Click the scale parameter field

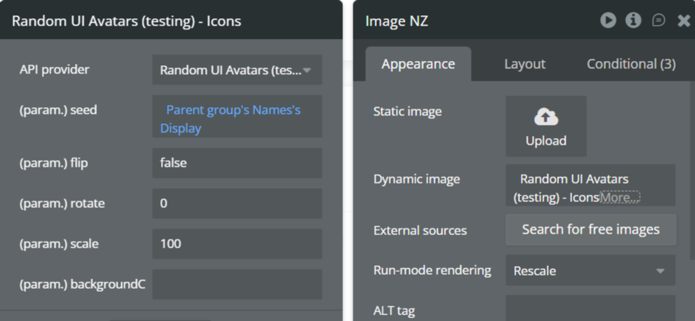click(237, 244)
